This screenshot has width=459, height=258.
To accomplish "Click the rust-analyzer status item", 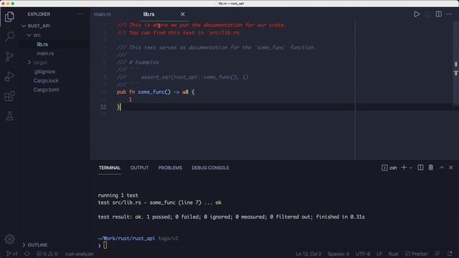I will [x=80, y=254].
